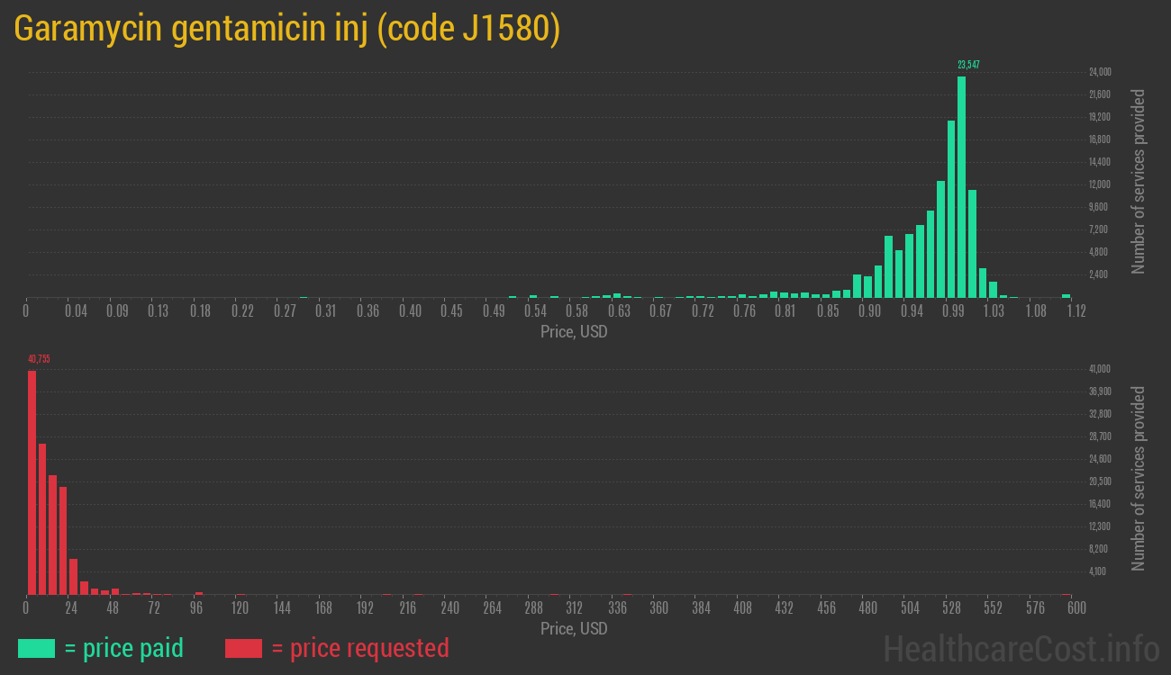Click the 'Price, USD' label under red chart

point(574,628)
